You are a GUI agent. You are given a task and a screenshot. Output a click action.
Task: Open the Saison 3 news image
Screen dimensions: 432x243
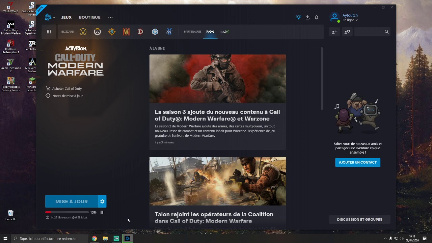click(218, 79)
